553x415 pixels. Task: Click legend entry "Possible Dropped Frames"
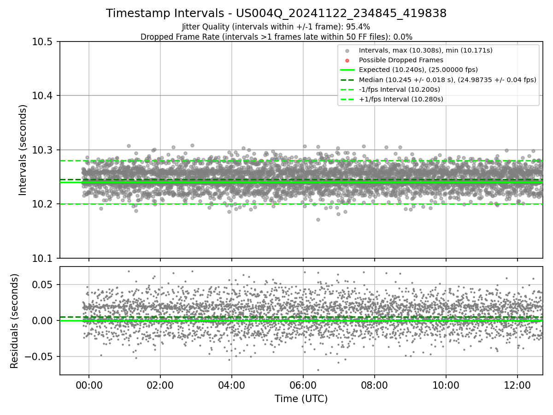[401, 60]
